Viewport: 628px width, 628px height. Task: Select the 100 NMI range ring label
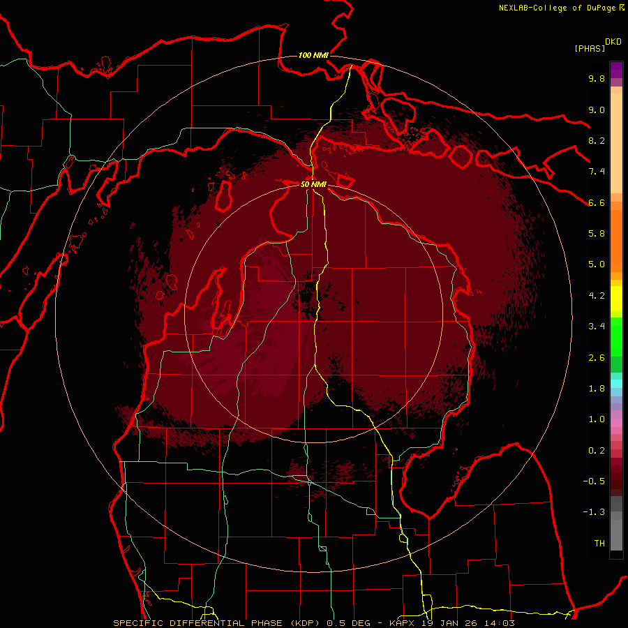coord(313,55)
